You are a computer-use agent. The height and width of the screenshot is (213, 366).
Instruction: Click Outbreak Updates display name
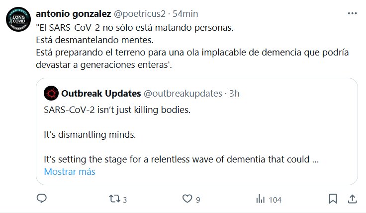coord(100,93)
